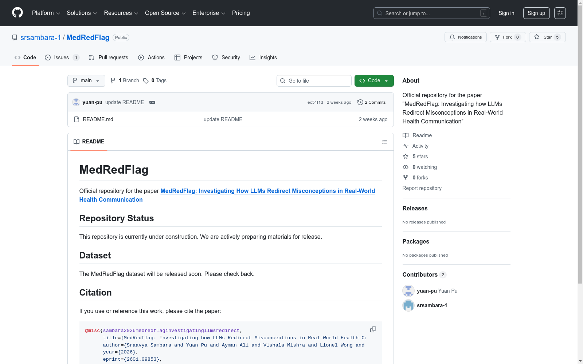583x364 pixels.
Task: Open the MedRedFlag repository link
Action: 88,37
